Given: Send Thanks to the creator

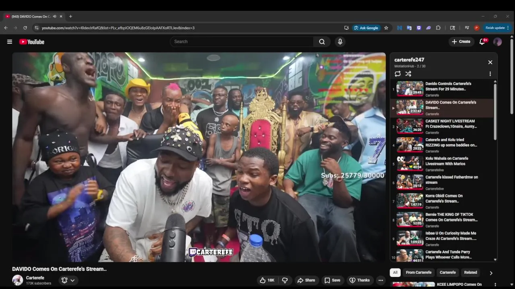Looking at the screenshot, I should click(360, 280).
